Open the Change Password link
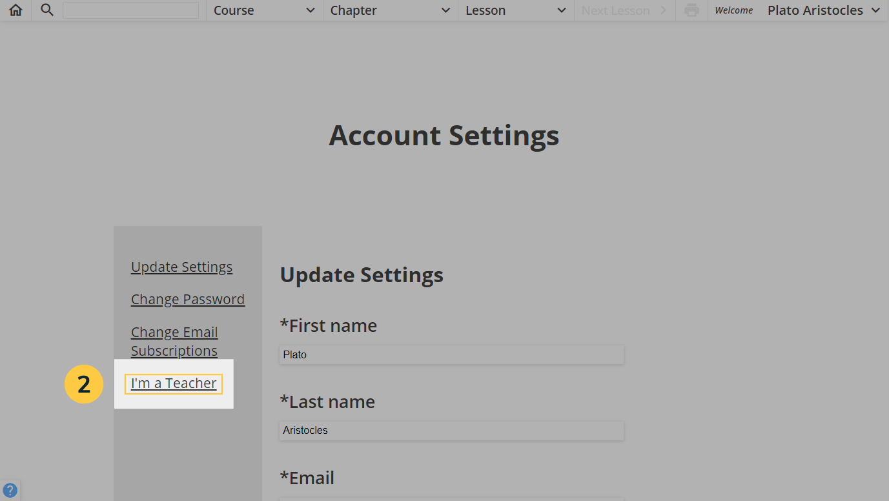 point(188,299)
